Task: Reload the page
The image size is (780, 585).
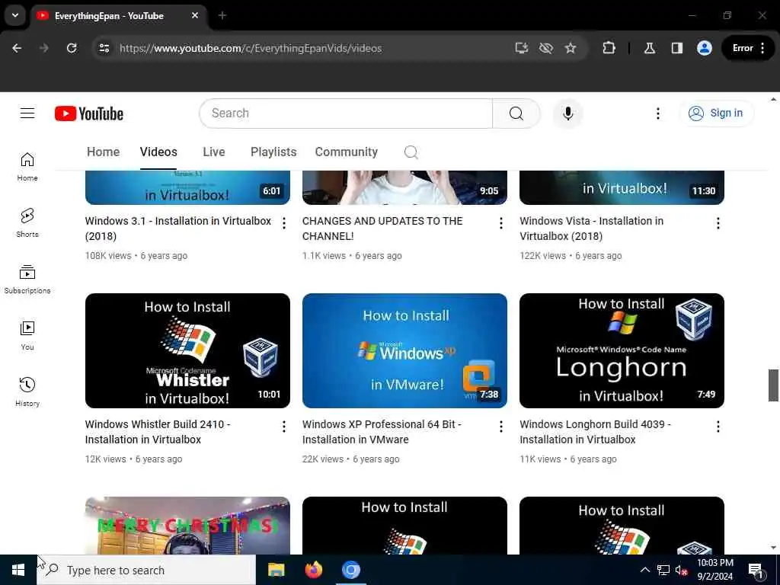Action: click(x=72, y=48)
